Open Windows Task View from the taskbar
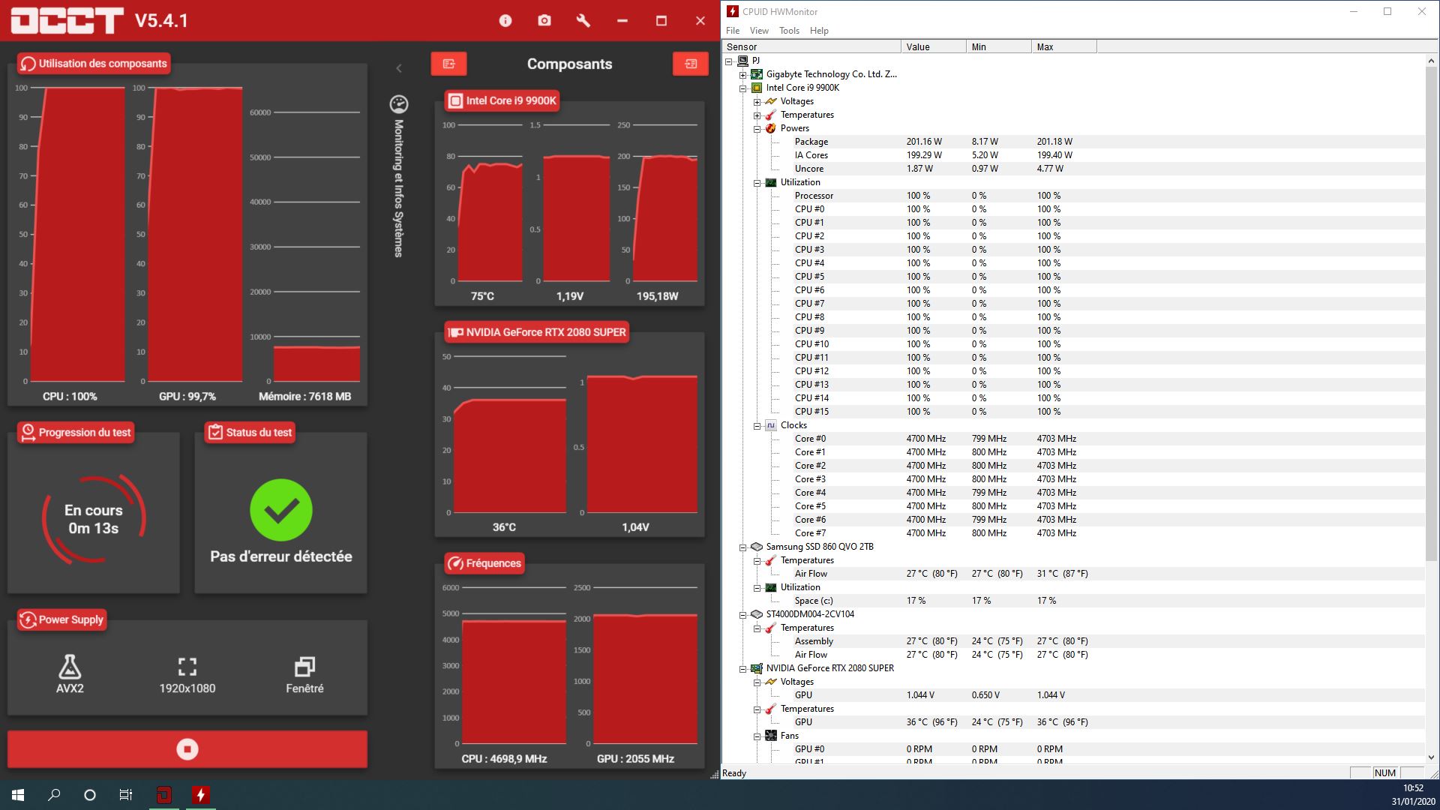 pyautogui.click(x=126, y=795)
